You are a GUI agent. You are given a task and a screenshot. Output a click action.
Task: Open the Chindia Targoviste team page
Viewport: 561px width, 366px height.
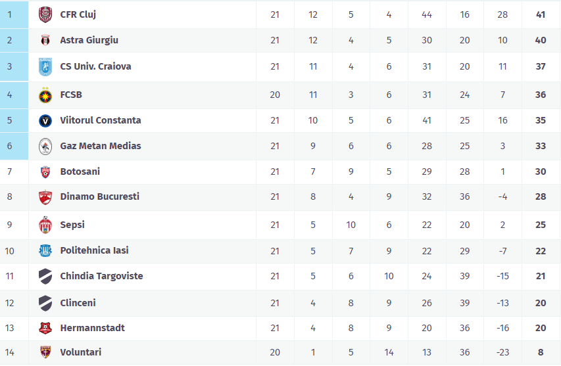tap(101, 276)
